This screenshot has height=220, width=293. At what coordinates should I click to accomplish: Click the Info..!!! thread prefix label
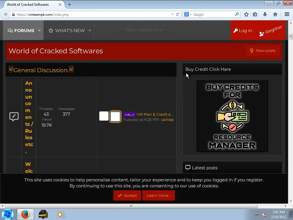pos(129,115)
